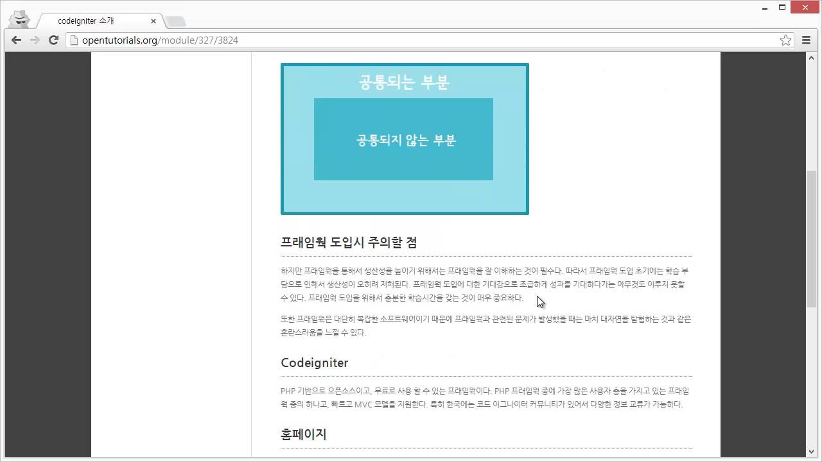
Task: Click the Codeigniter heading
Action: [314, 363]
